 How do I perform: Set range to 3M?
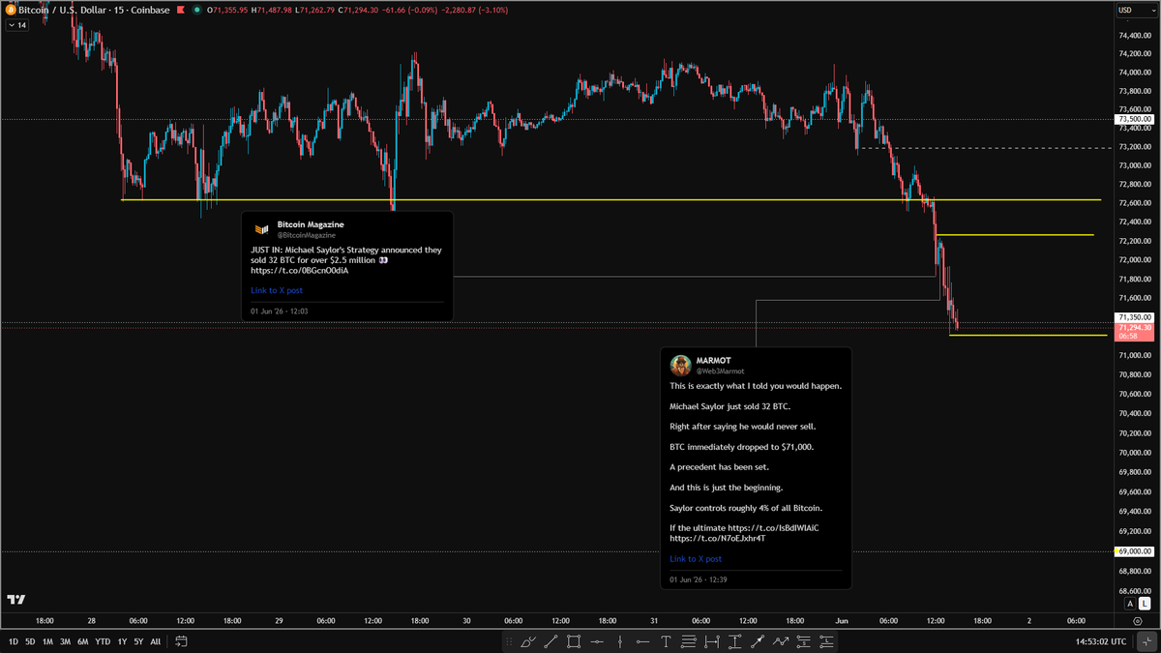(x=65, y=641)
